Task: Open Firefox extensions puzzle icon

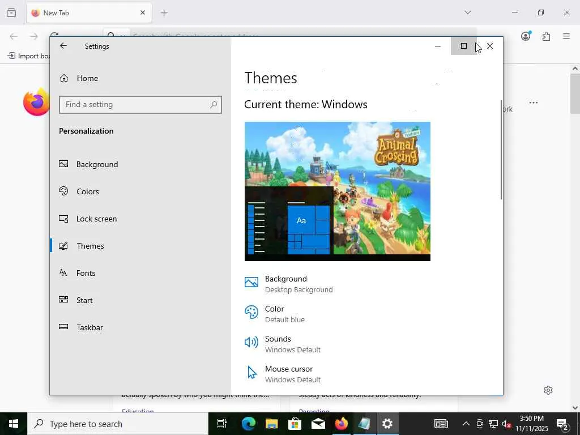Action: coord(547,36)
